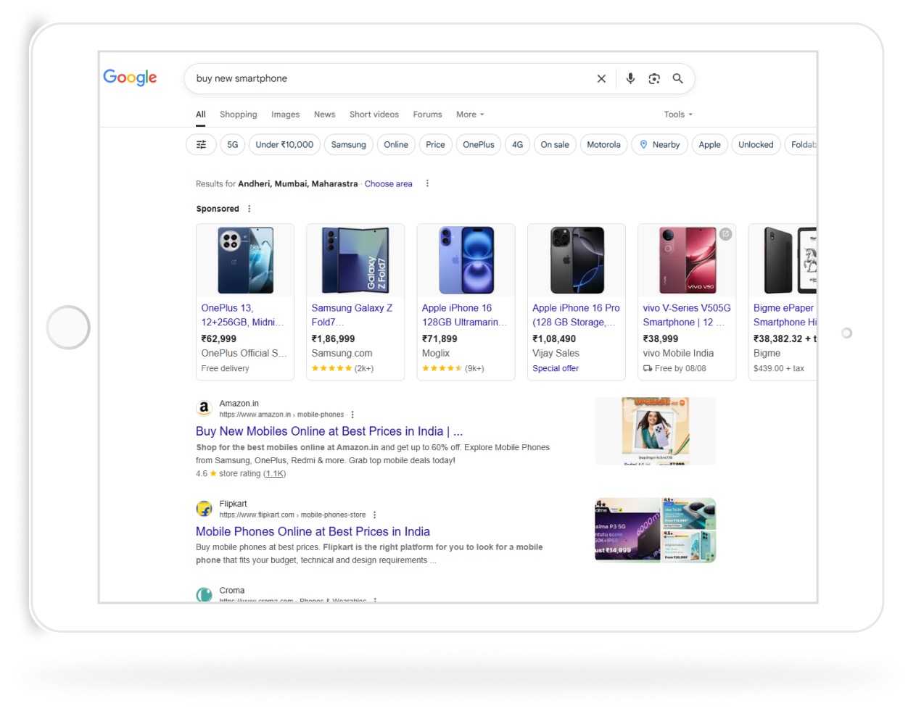Toggle the Nearby location filter chip
The image size is (916, 711).
(659, 145)
